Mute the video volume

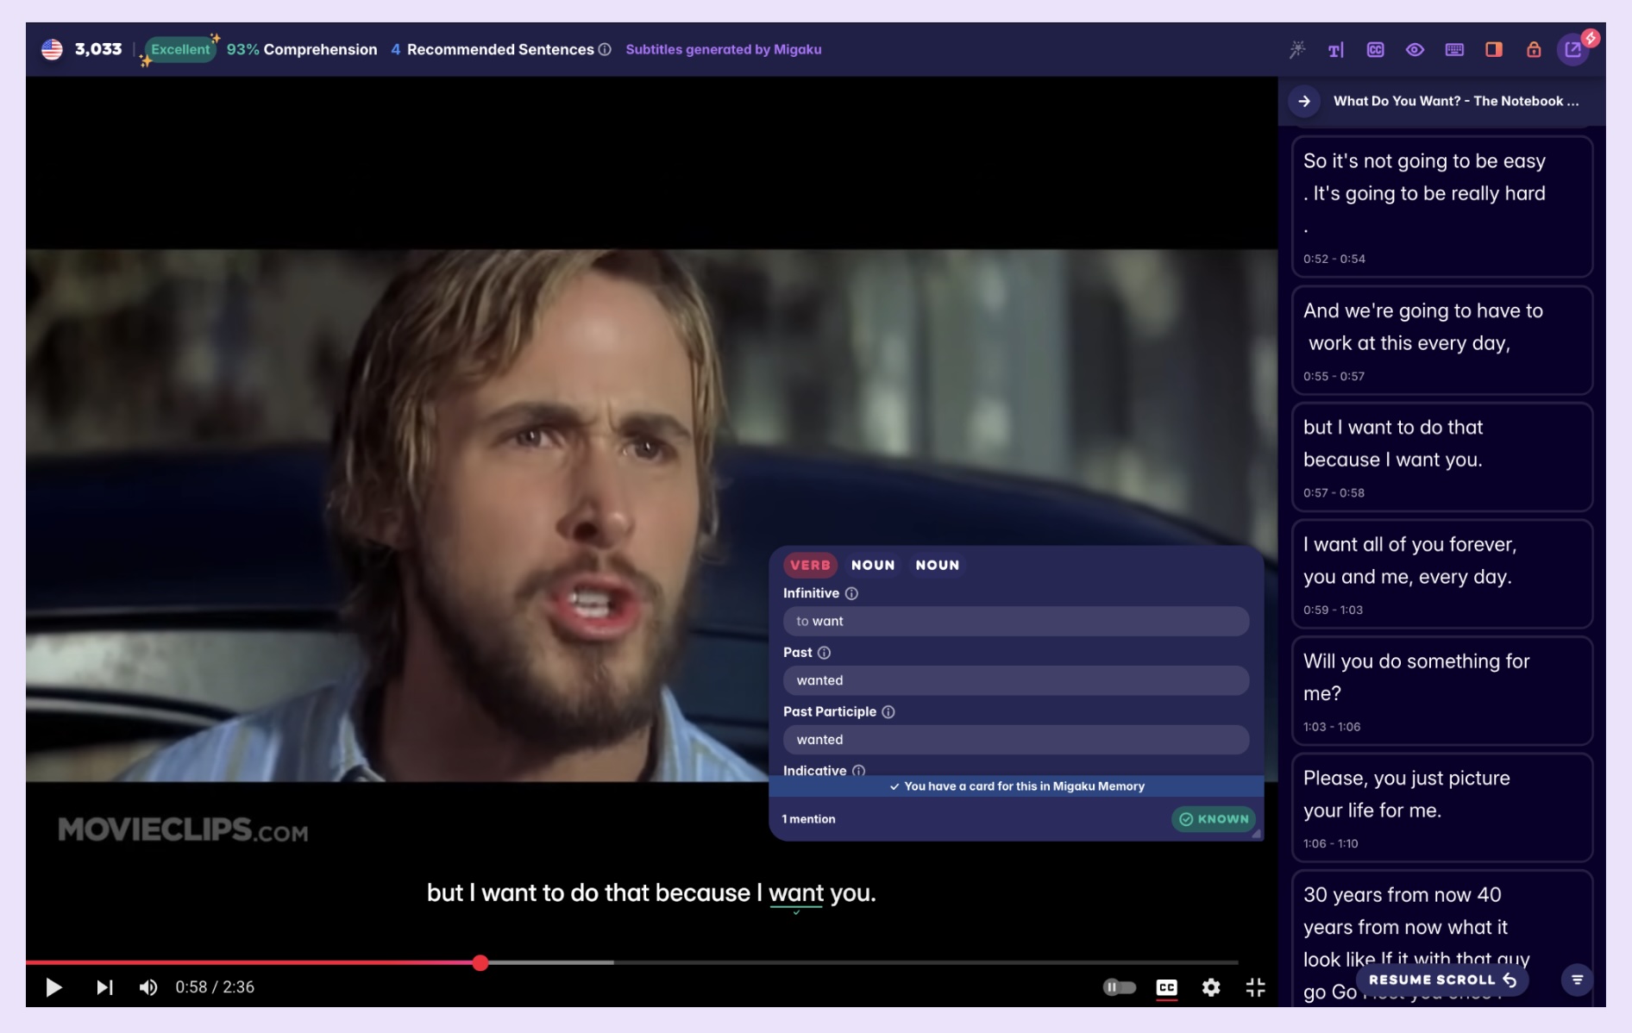coord(148,987)
